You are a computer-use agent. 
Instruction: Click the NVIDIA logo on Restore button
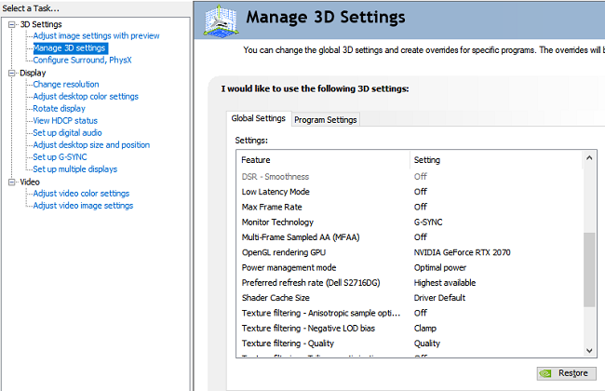(545, 373)
